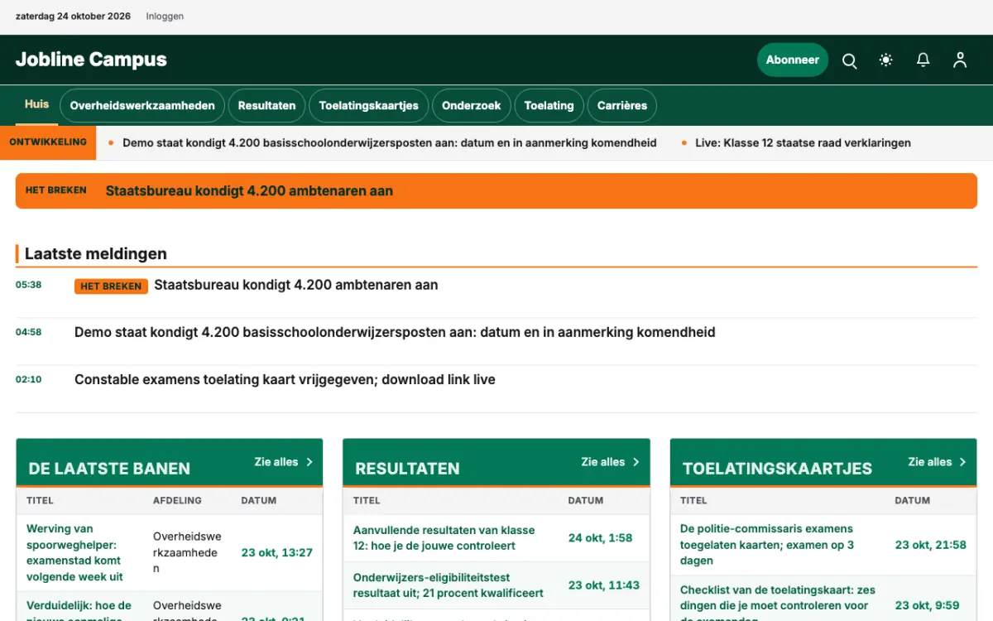
Task: Click the 02:10 timestamp
Action: pyautogui.click(x=28, y=379)
